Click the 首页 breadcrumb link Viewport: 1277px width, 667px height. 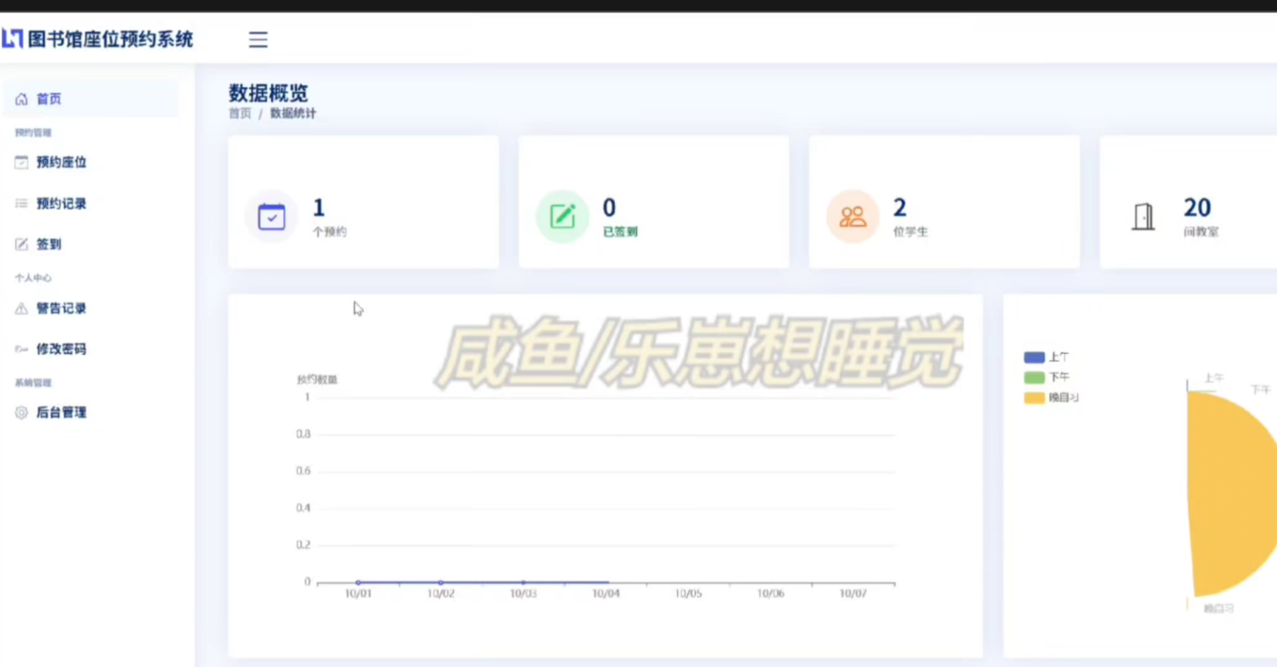click(240, 113)
